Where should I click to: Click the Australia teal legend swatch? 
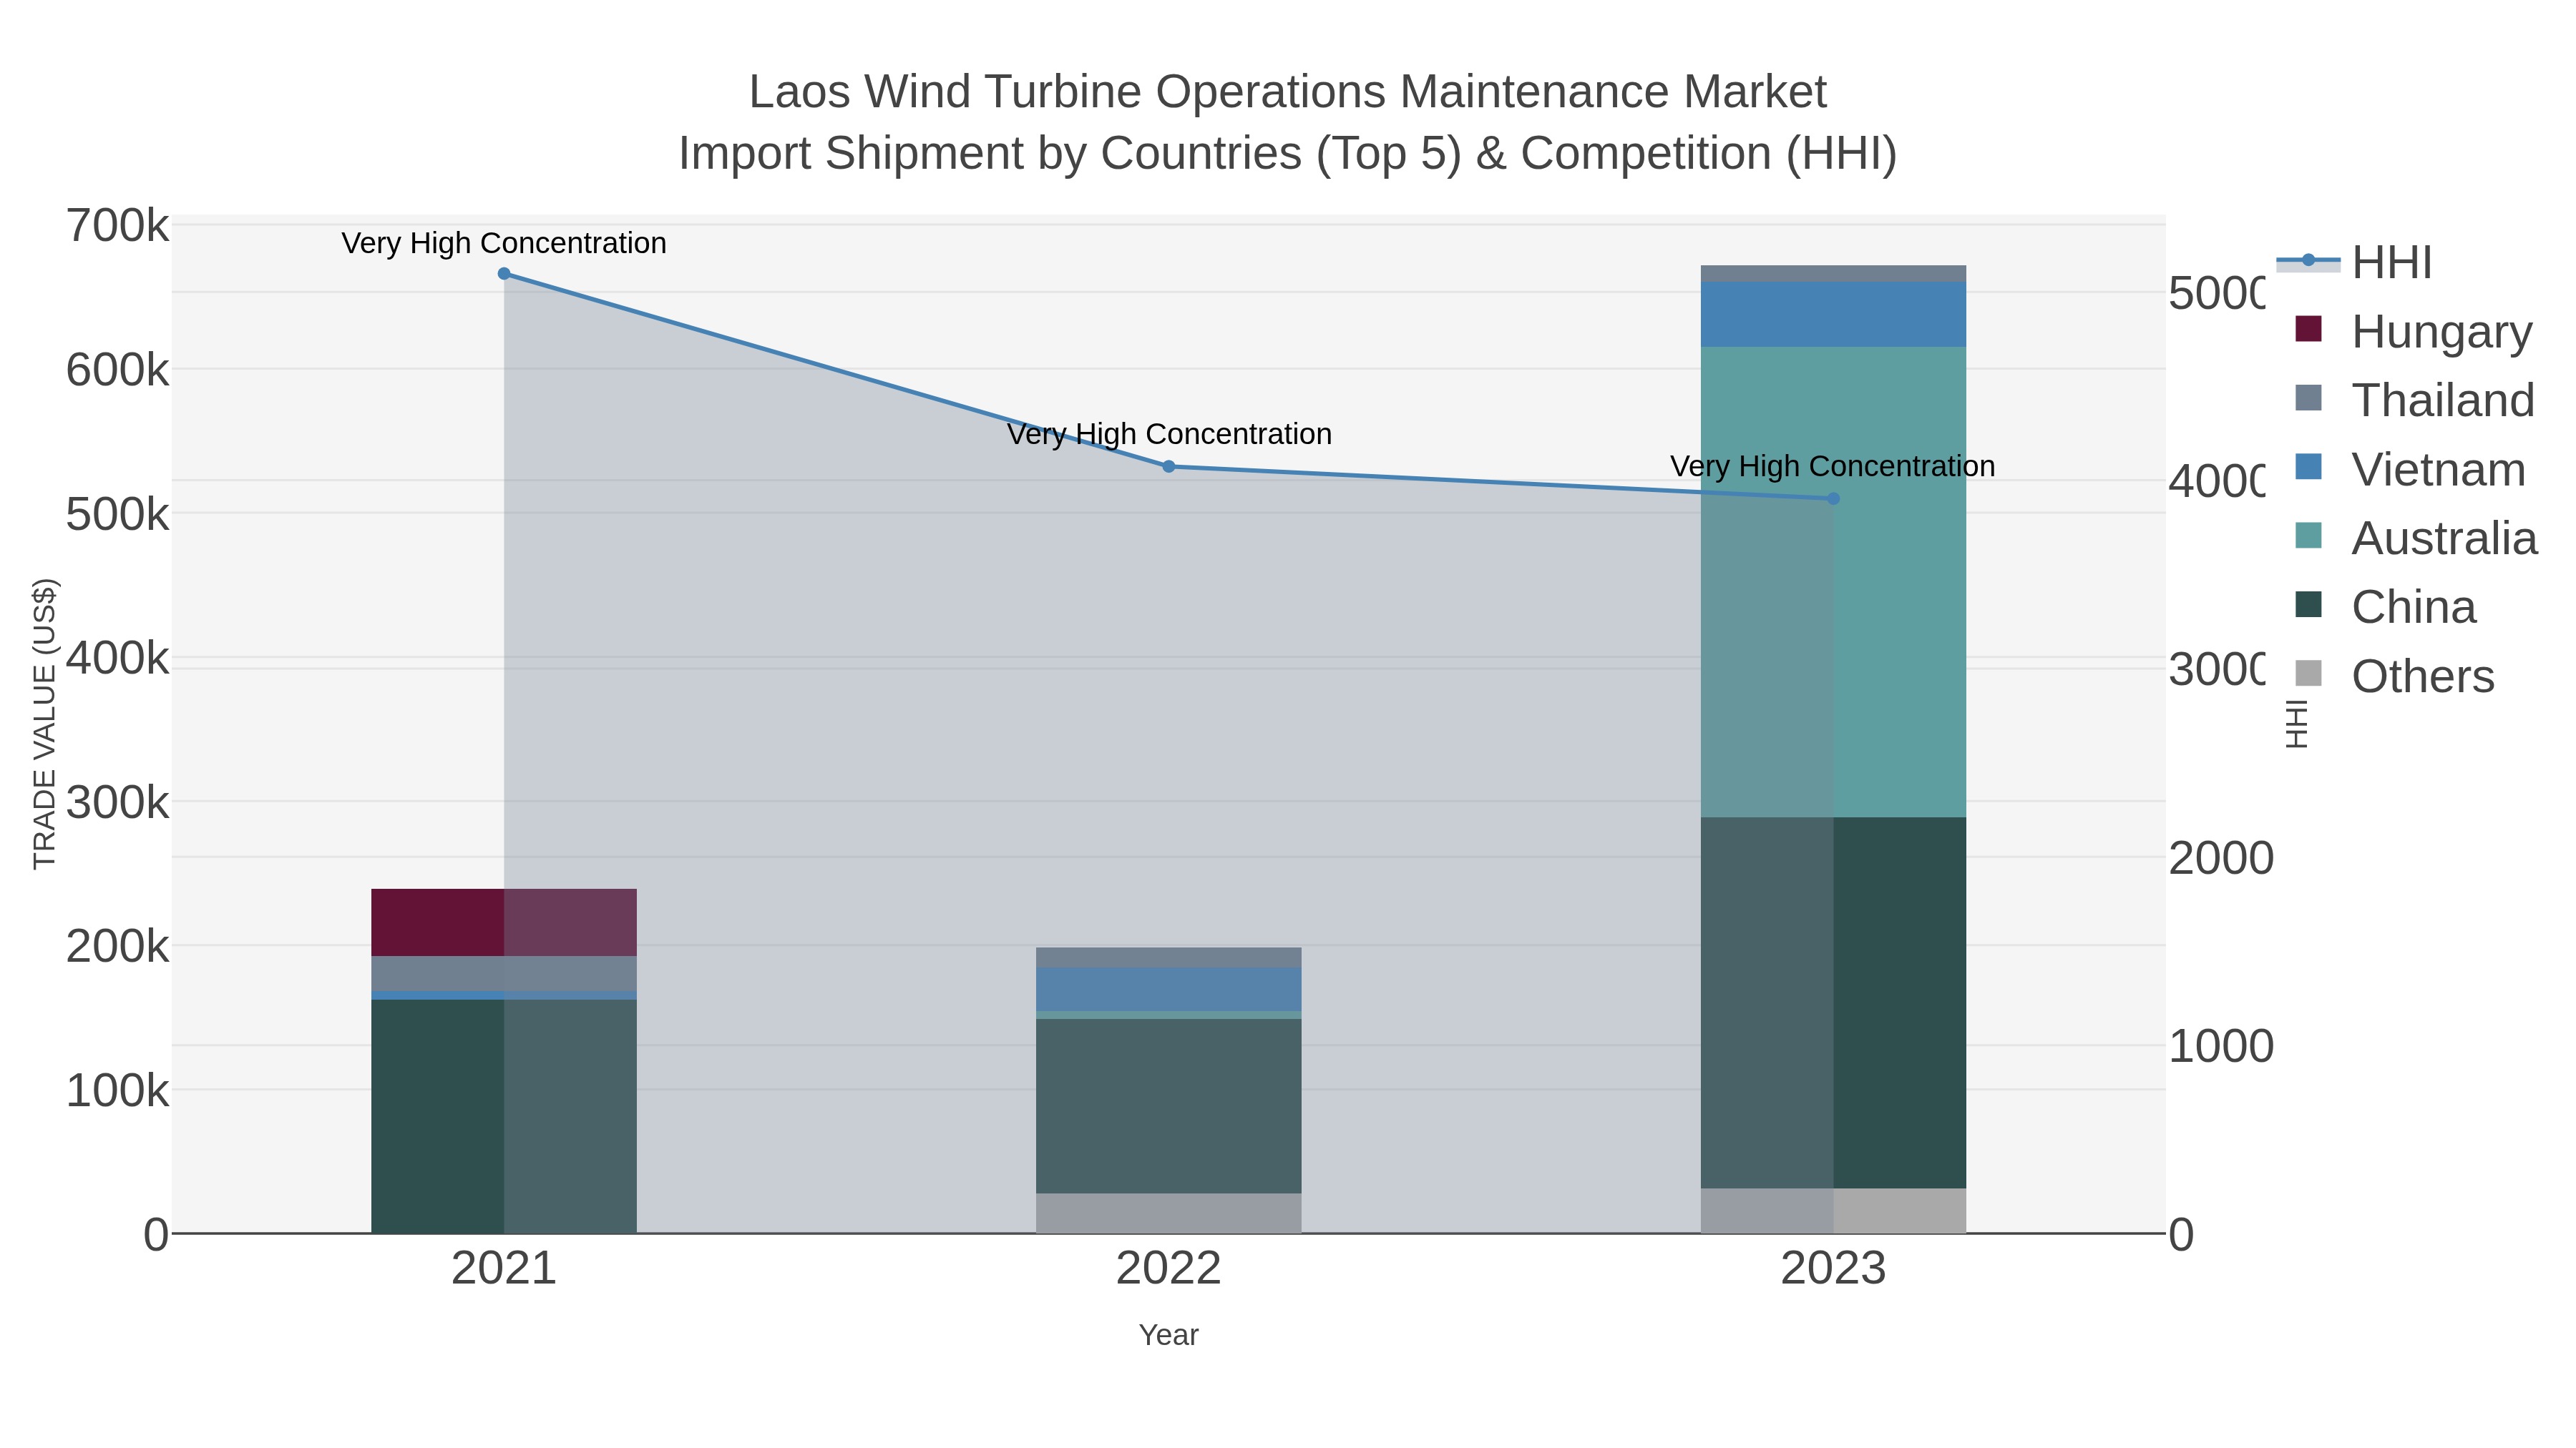coord(2308,535)
